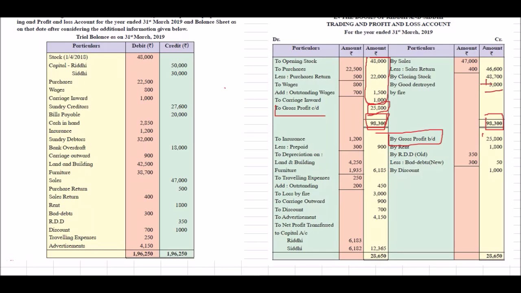Viewport: 521px width, 293px height.
Task: Click the 'Add : Outstanding Wages' line
Action: 304,92
